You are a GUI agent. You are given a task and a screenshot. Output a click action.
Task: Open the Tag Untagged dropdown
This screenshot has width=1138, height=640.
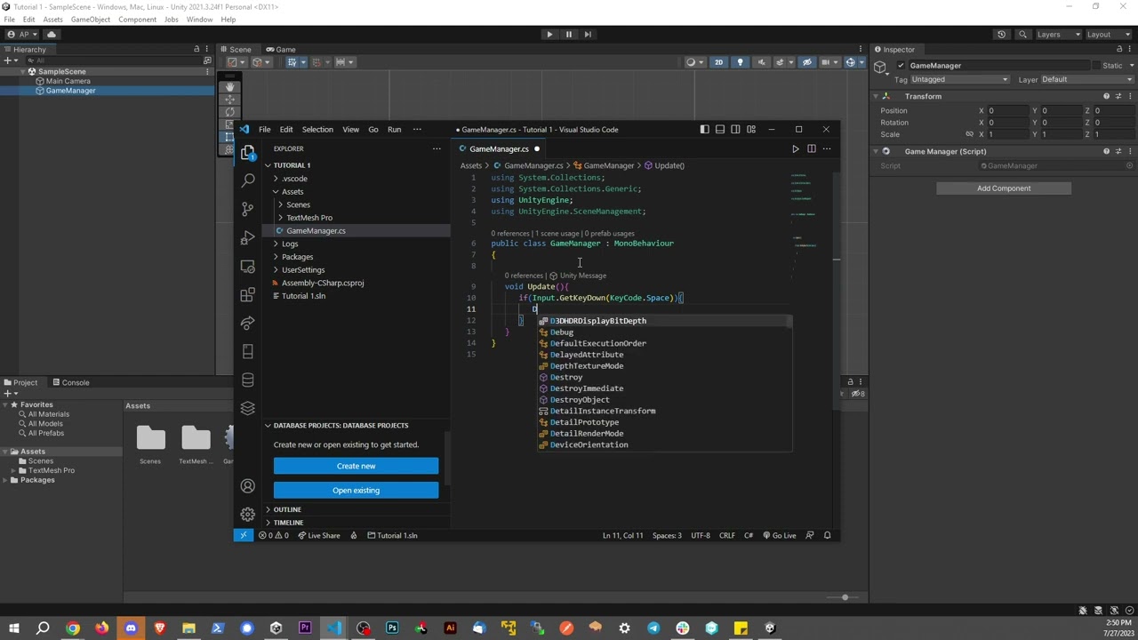(x=959, y=79)
